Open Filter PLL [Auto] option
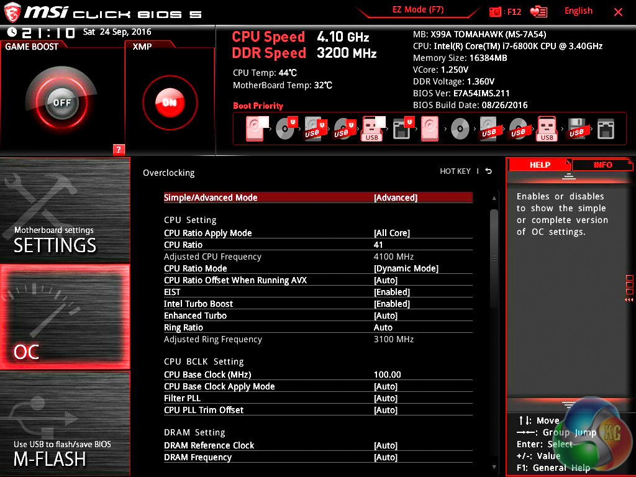The height and width of the screenshot is (477, 636). [x=318, y=398]
